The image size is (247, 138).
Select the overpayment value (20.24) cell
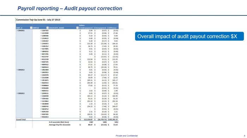click(x=104, y=67)
